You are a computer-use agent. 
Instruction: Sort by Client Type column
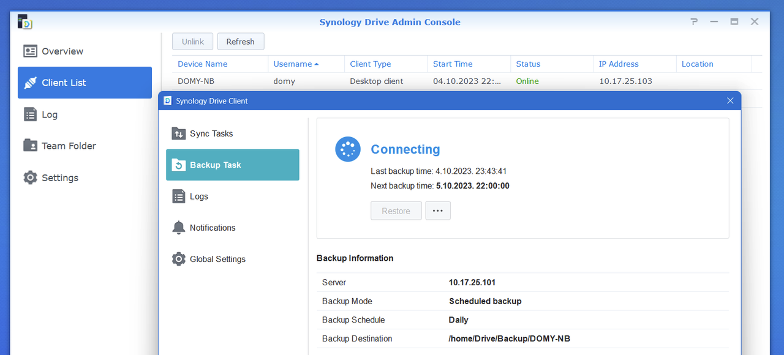click(386, 64)
